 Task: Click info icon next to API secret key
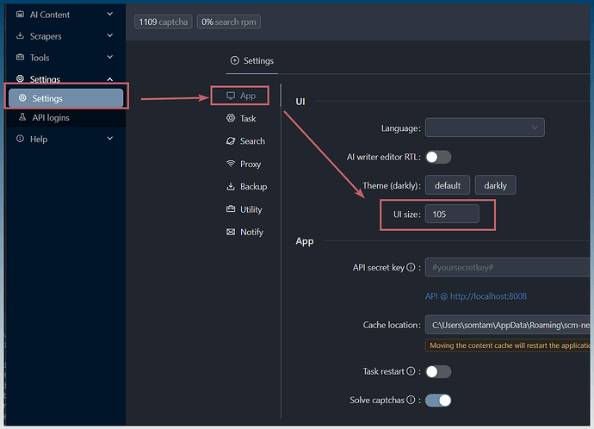(x=411, y=267)
